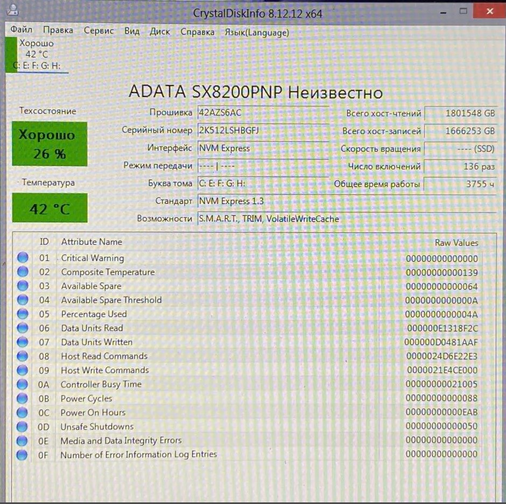Click the total host writes value 1666253 GB
The image size is (506, 504).
[460, 131]
